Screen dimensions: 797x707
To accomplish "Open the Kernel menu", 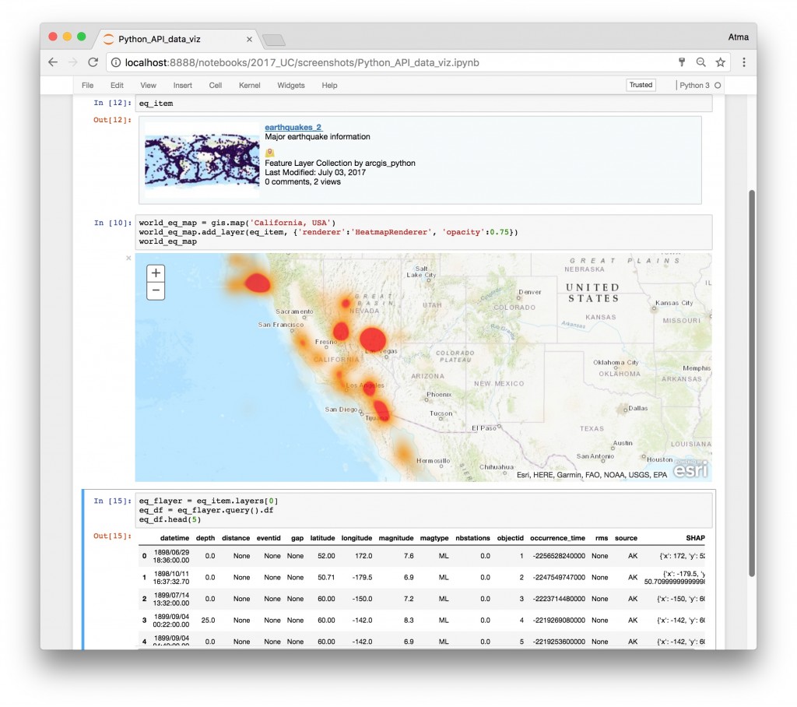I will point(249,85).
